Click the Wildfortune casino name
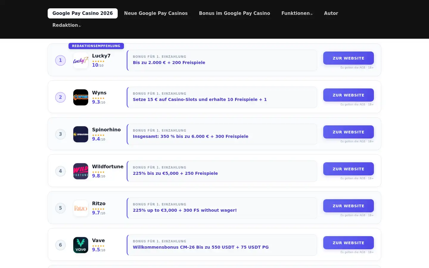The width and height of the screenshot is (429, 268). pyautogui.click(x=108, y=166)
